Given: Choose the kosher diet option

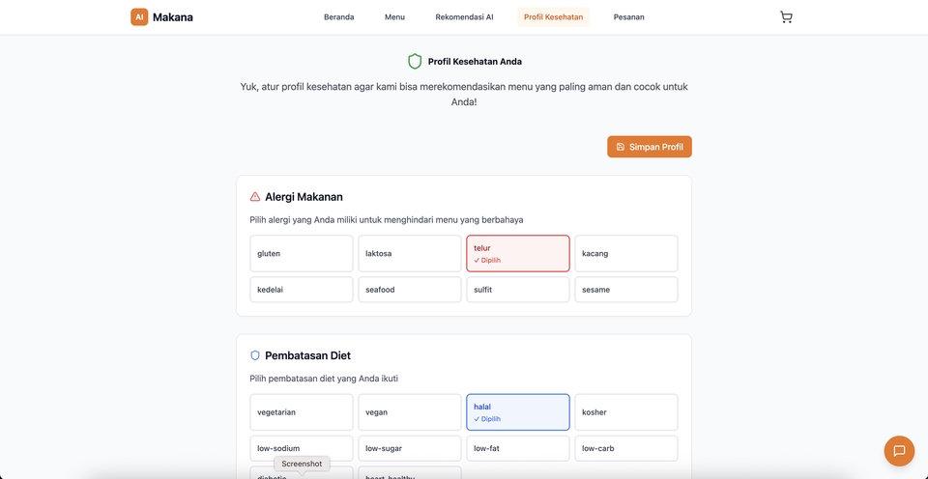Looking at the screenshot, I should 626,412.
